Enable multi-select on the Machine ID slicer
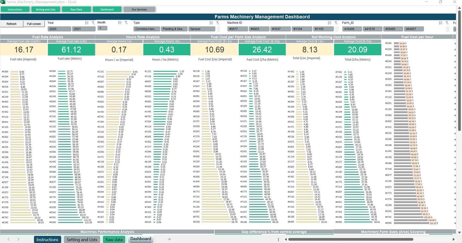Screen dimensions: 462x243 click(329, 22)
